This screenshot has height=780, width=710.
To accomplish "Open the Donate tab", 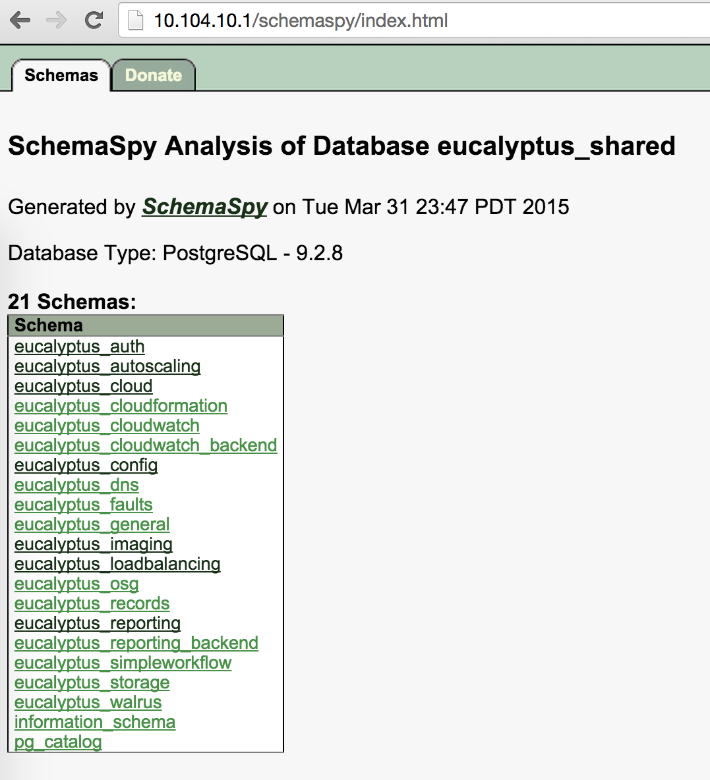I will coord(154,75).
